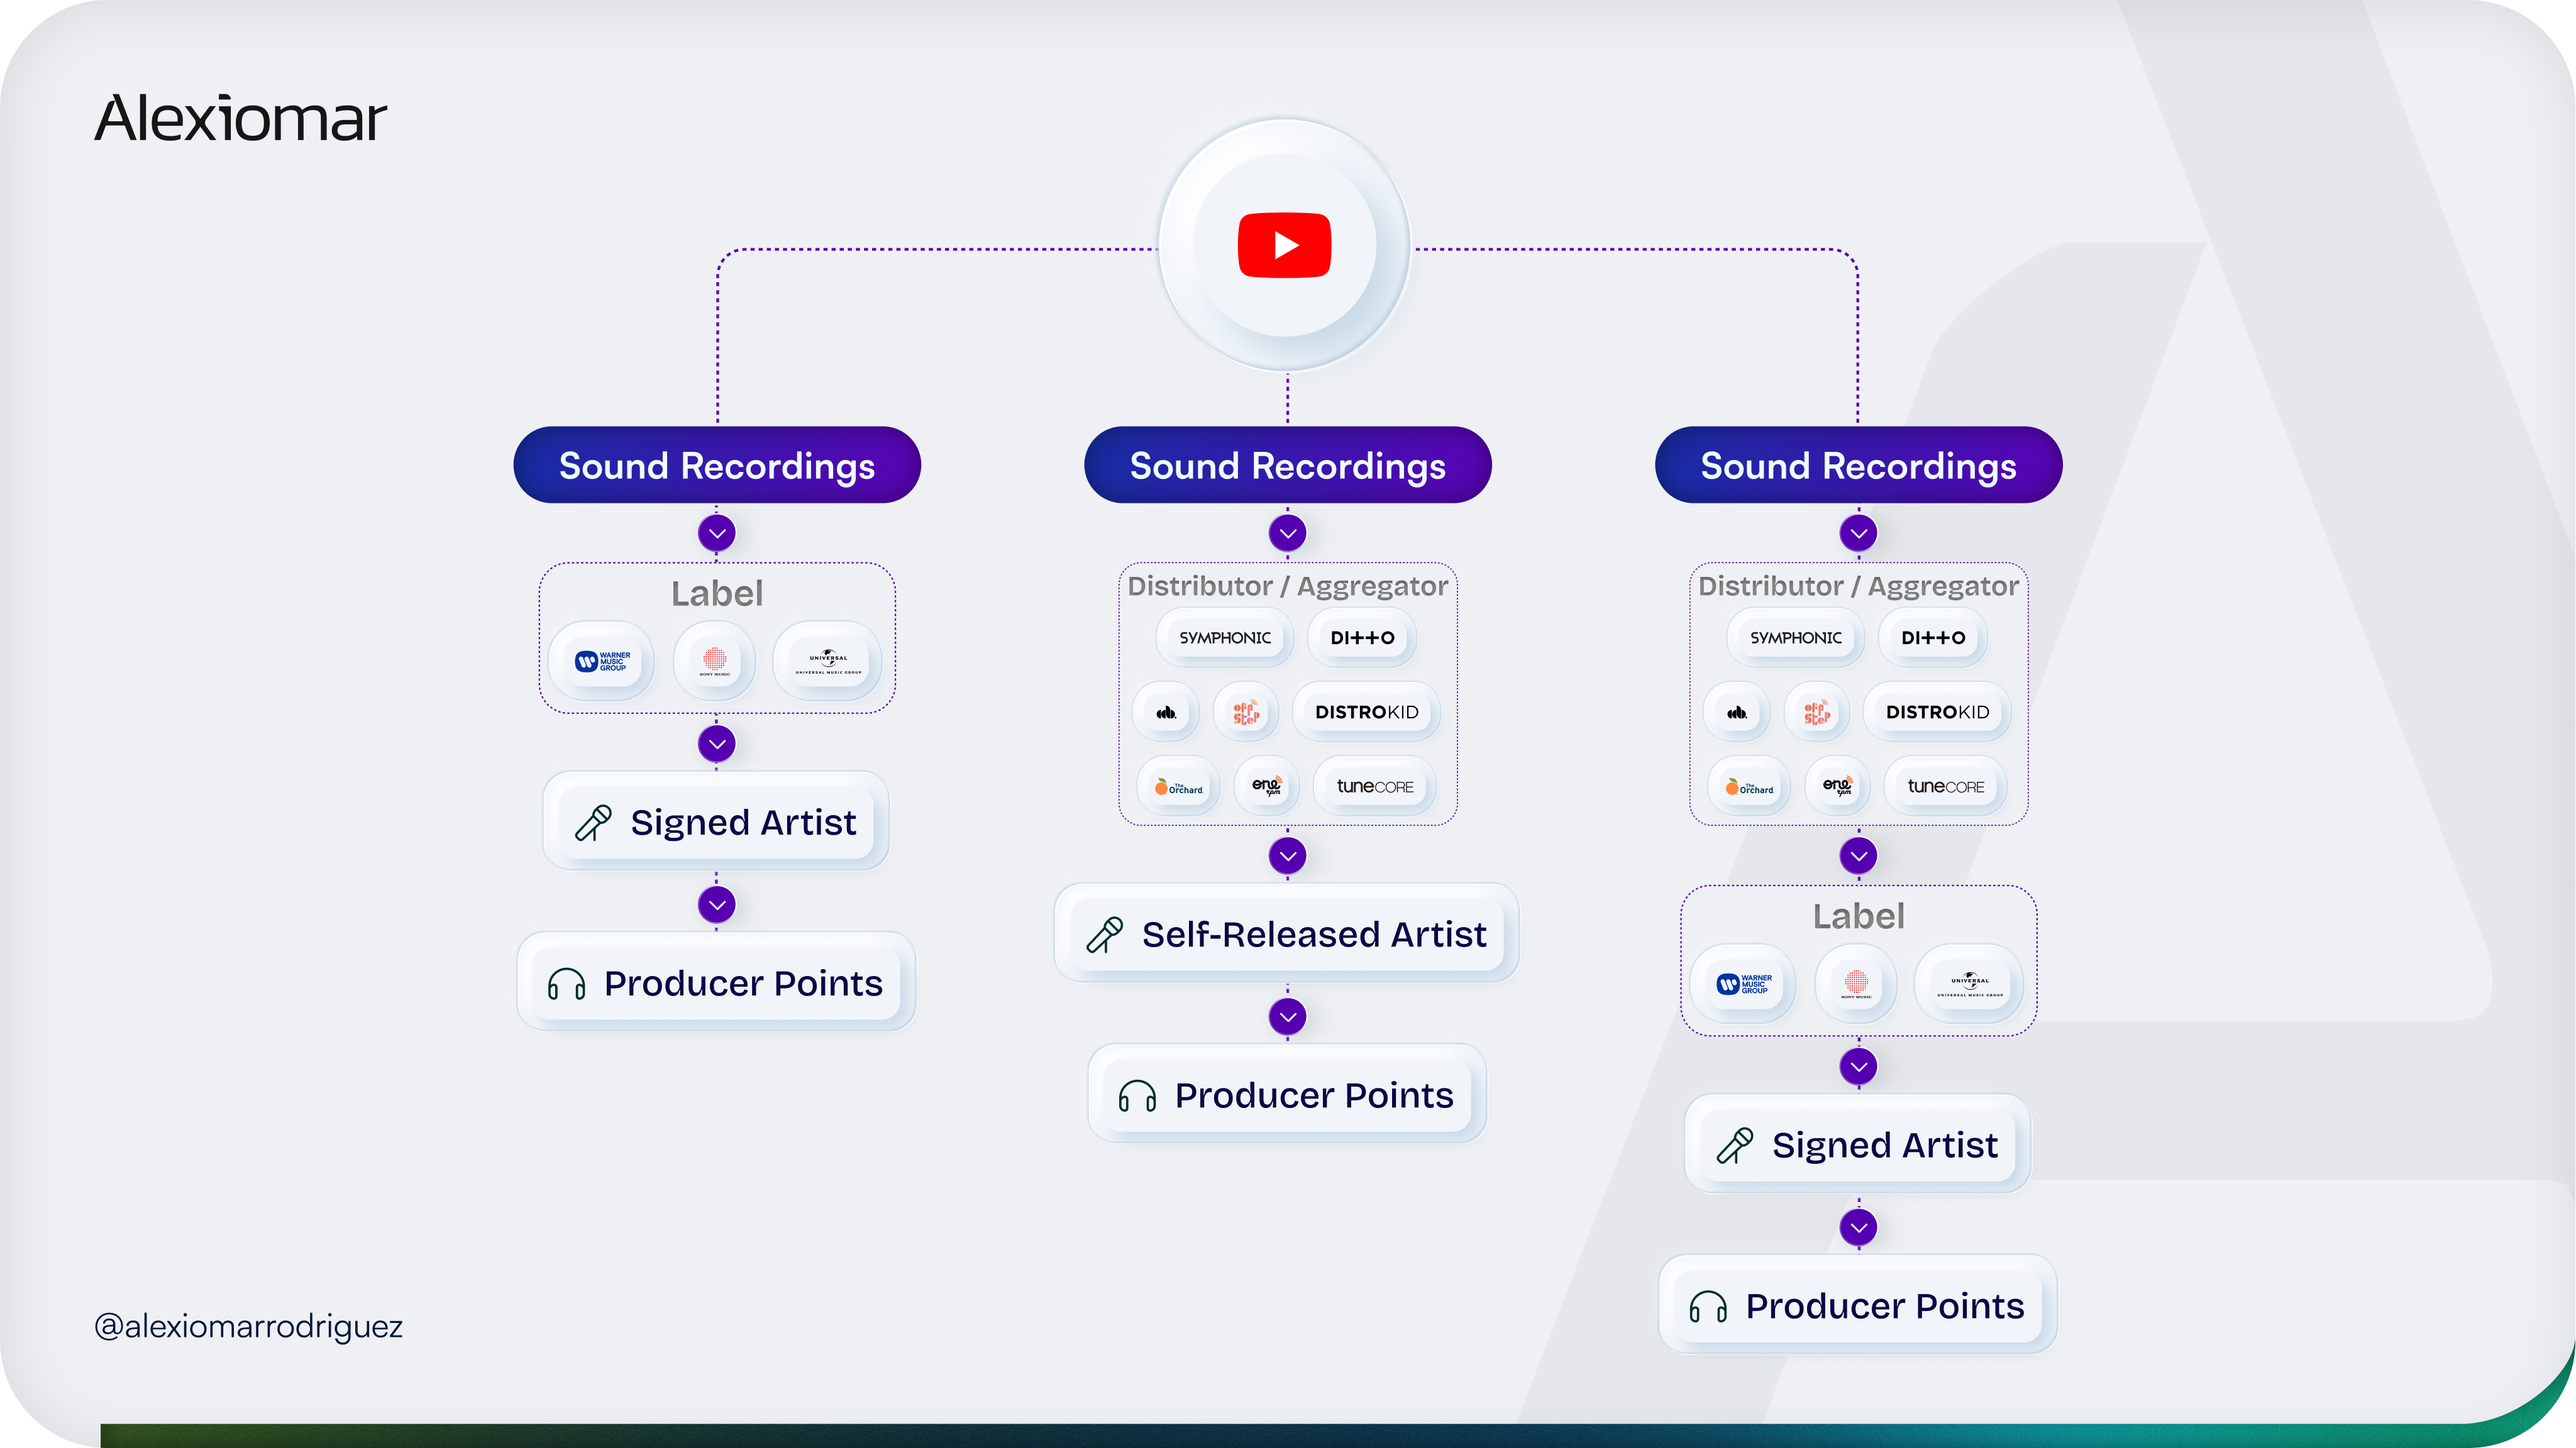Click the Symphonic logo in middle column
This screenshot has height=1448, width=2576.
coord(1224,637)
